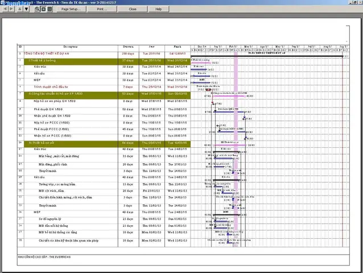Click the page down arrow icon
Viewport: 363px width, 273px height.
(x=26, y=9)
